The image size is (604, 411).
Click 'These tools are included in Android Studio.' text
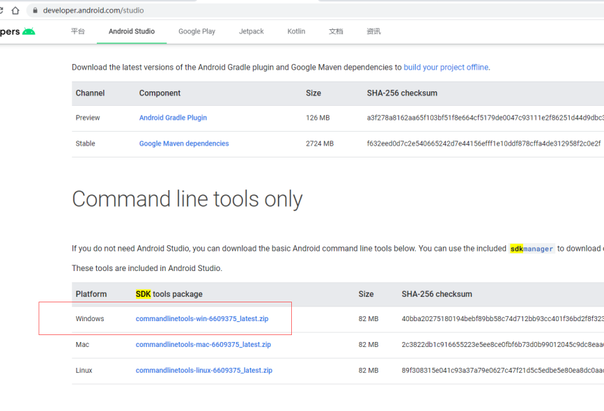pos(147,268)
